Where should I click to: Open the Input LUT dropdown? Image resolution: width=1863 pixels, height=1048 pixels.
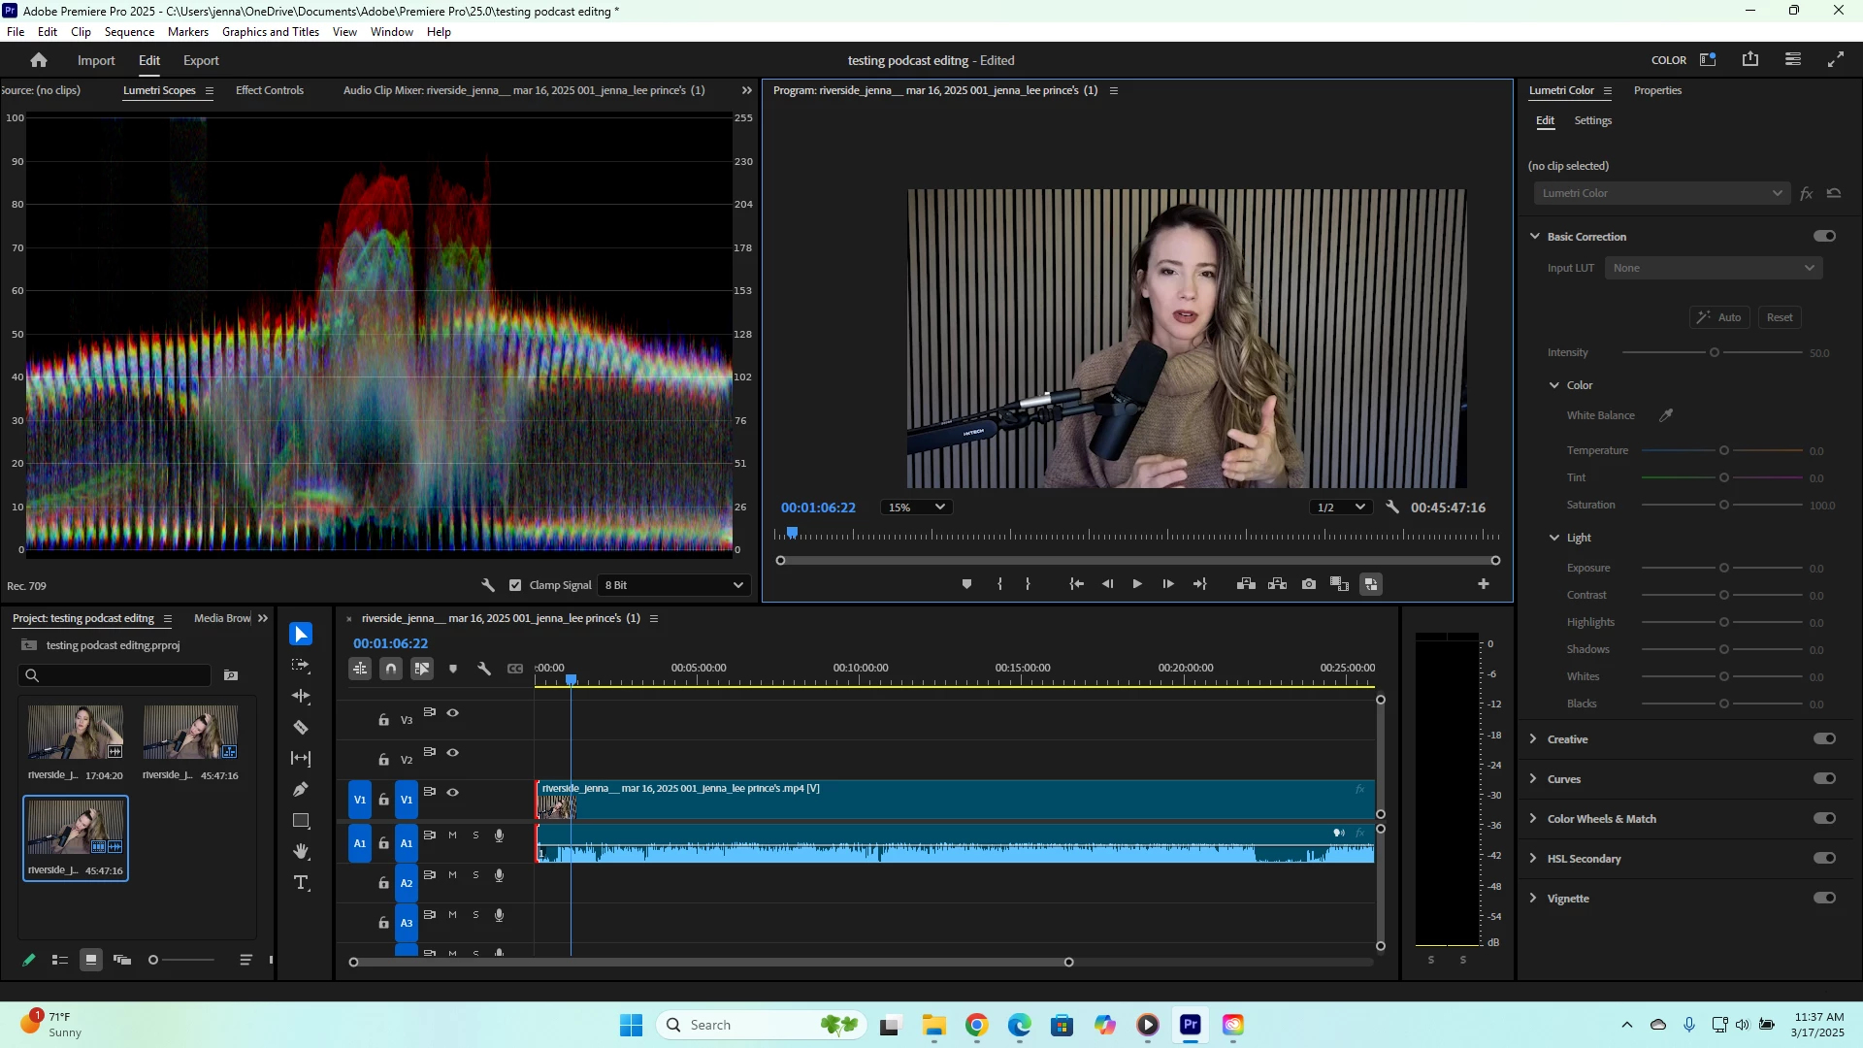[x=1713, y=269]
